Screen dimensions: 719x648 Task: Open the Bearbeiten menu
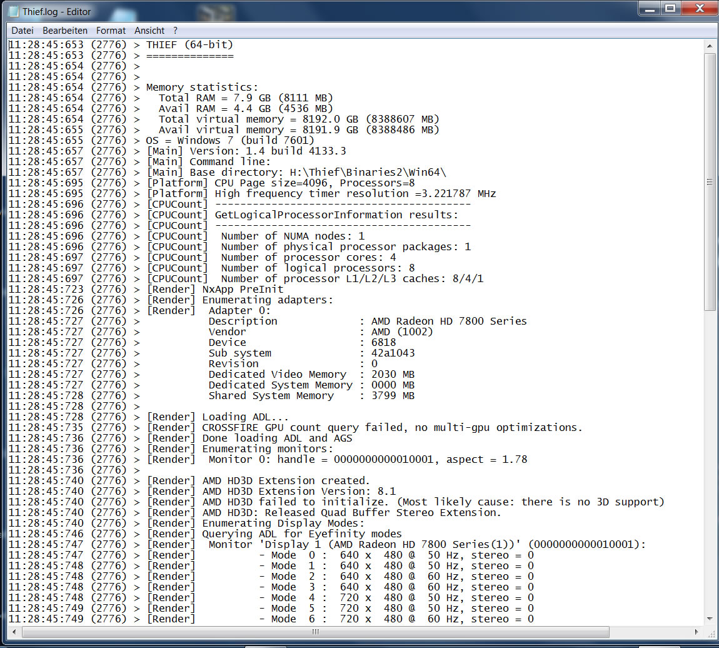[64, 30]
